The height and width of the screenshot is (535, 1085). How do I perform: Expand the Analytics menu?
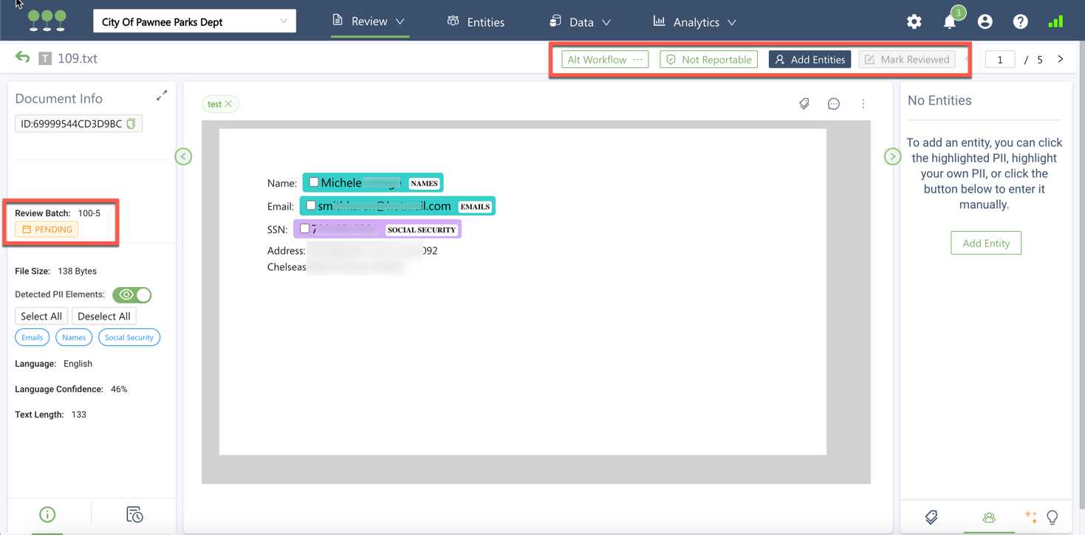(x=695, y=22)
